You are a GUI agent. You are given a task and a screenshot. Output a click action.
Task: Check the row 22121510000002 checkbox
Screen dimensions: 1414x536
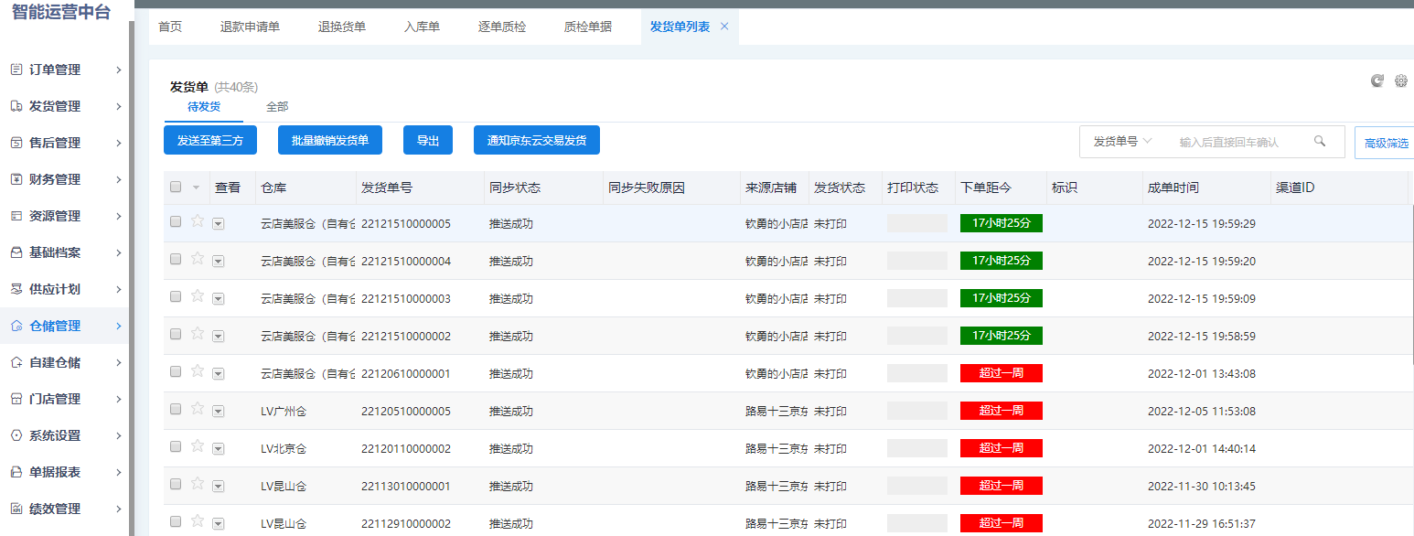coord(176,334)
